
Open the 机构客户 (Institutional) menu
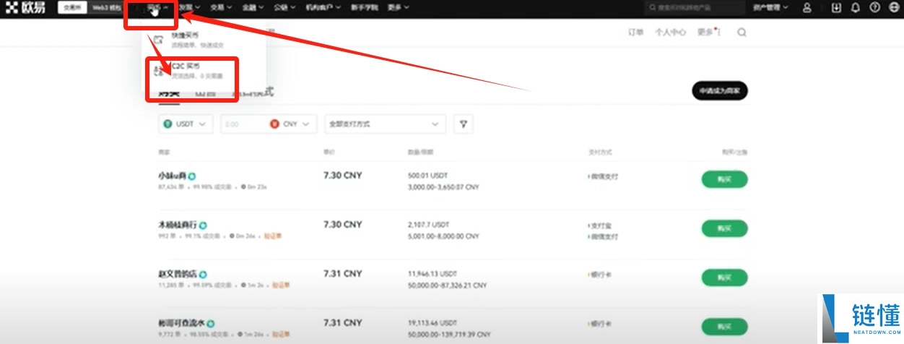(321, 8)
